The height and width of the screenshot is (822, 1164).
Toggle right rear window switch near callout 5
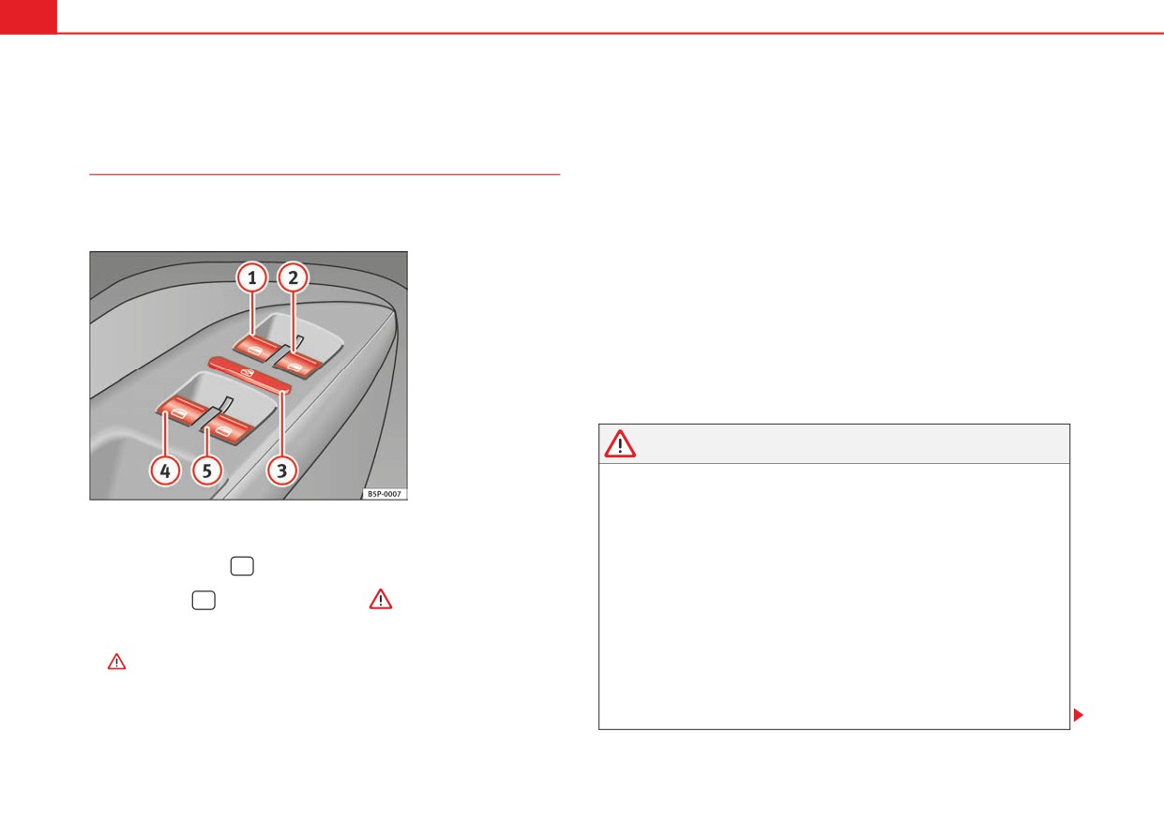(x=227, y=430)
